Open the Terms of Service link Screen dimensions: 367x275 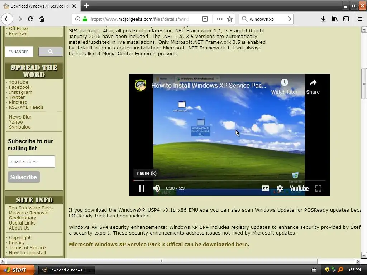(x=27, y=248)
